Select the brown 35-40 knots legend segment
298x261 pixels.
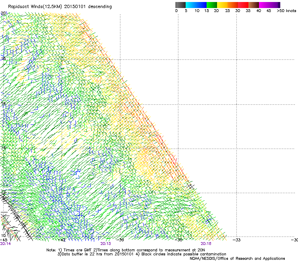coord(254,5)
